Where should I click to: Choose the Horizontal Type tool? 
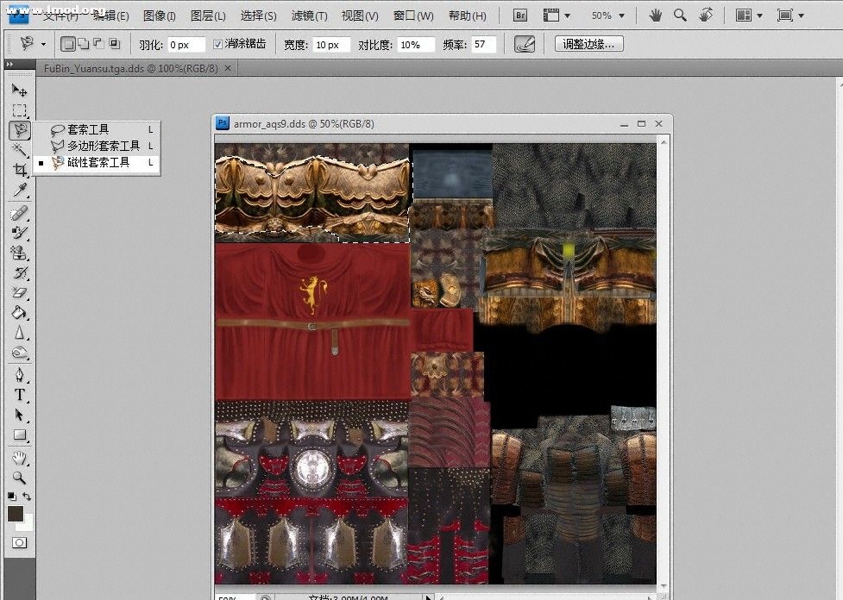[x=19, y=395]
